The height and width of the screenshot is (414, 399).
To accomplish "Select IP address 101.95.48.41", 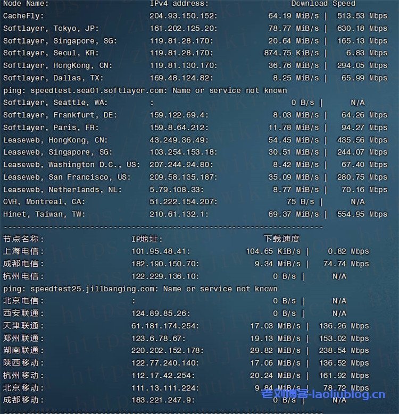I will [x=161, y=251].
